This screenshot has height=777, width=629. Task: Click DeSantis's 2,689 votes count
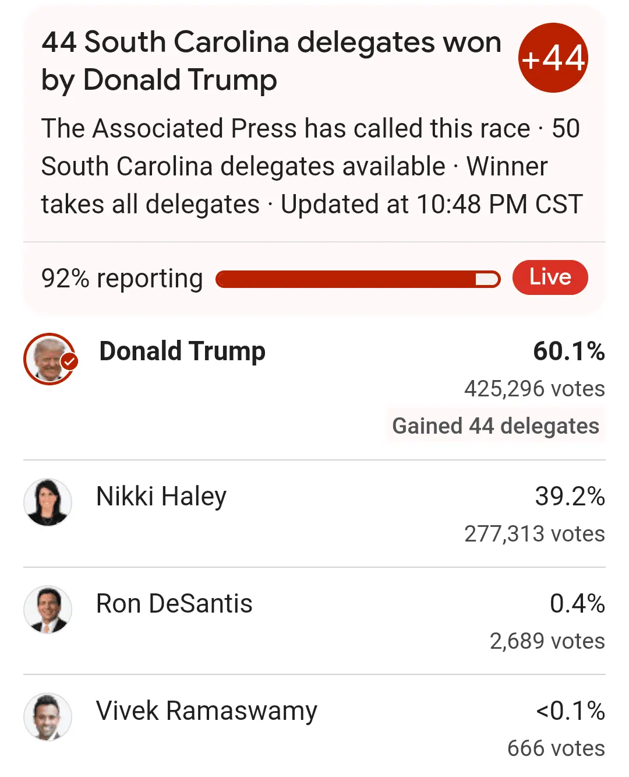(x=547, y=641)
